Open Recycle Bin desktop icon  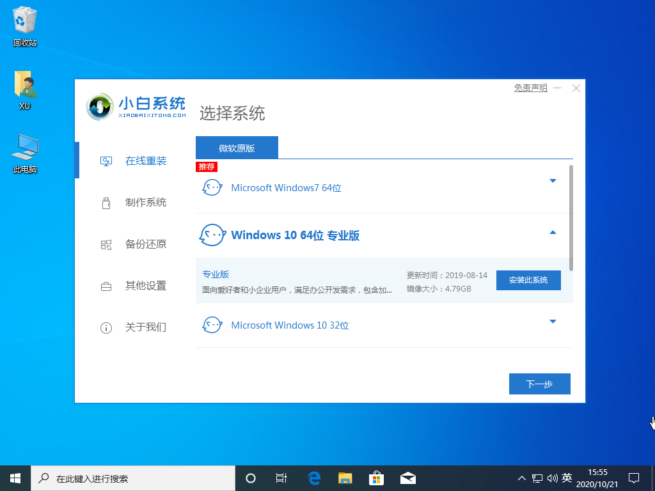(x=25, y=22)
